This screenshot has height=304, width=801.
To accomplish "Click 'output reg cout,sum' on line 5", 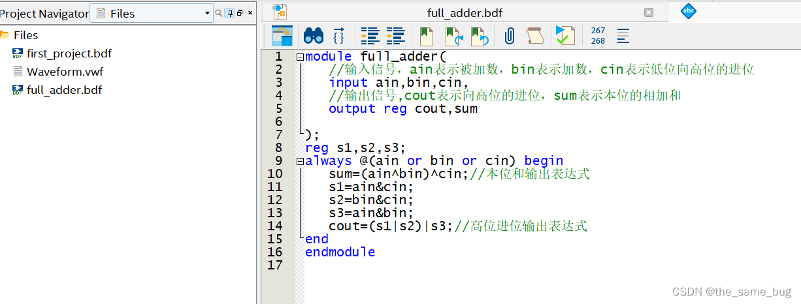I will click(403, 109).
